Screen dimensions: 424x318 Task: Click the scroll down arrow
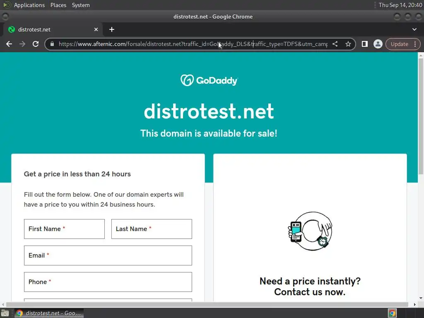[421, 298]
